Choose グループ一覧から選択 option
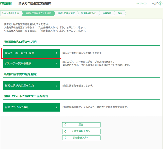Image resolution: width=163 pixels, height=149 pixels. 31,64
